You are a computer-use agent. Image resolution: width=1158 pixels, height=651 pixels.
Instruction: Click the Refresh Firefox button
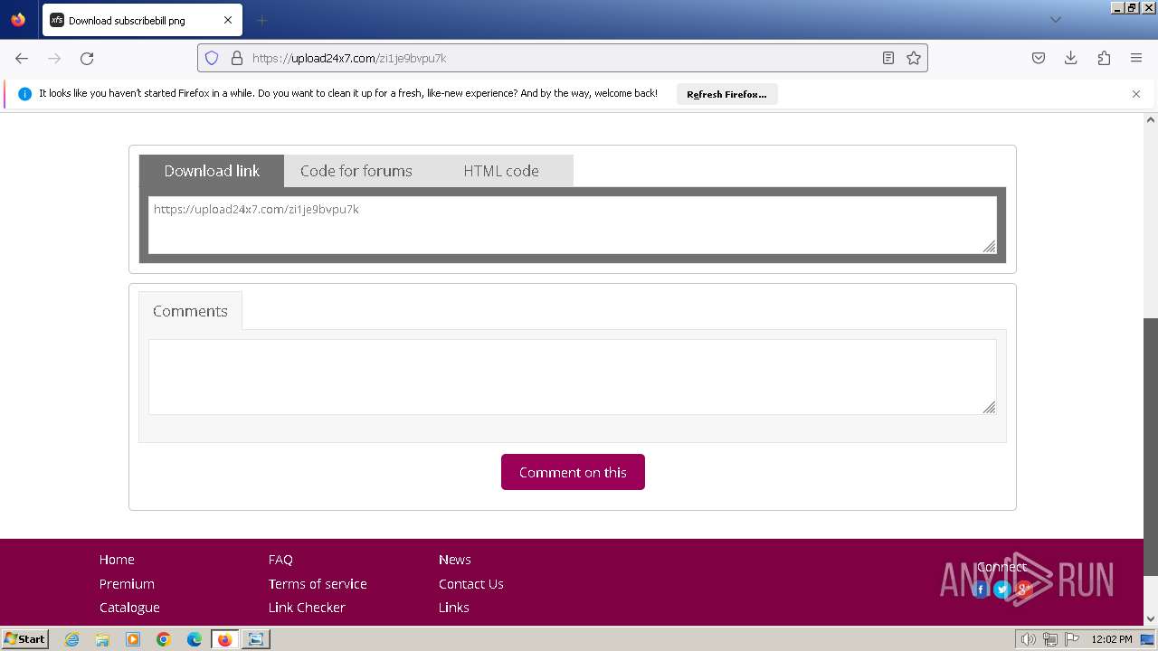click(726, 94)
